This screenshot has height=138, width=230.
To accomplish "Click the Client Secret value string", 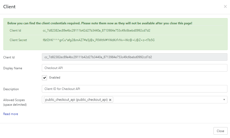I will [99, 40].
